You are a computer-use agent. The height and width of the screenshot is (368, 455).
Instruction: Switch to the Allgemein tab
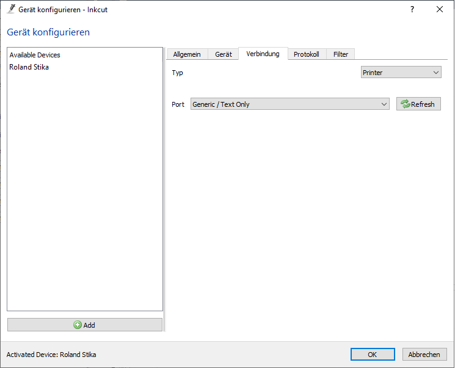[x=187, y=54]
